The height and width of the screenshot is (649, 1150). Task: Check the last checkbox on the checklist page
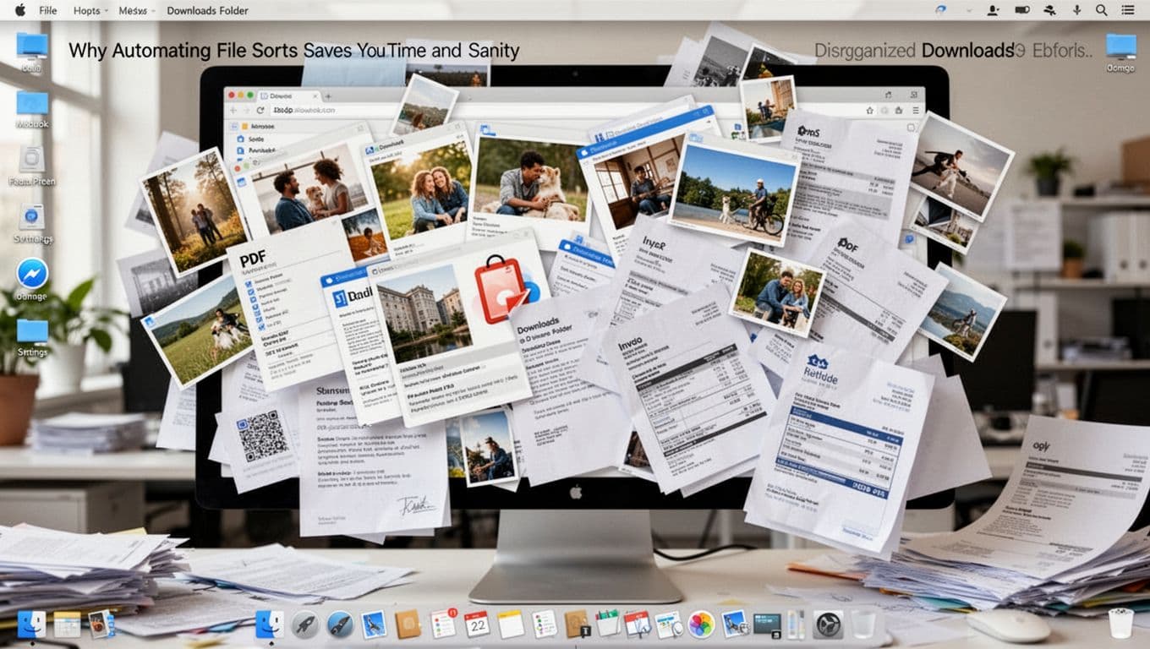click(x=260, y=326)
